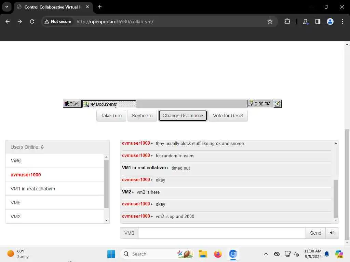The image size is (350, 262).
Task: Click Vote for Reset
Action: click(x=228, y=116)
